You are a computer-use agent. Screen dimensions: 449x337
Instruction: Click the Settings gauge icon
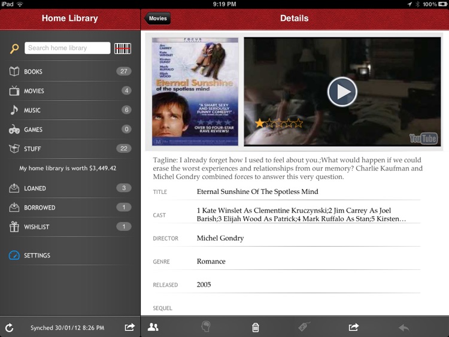pos(14,255)
